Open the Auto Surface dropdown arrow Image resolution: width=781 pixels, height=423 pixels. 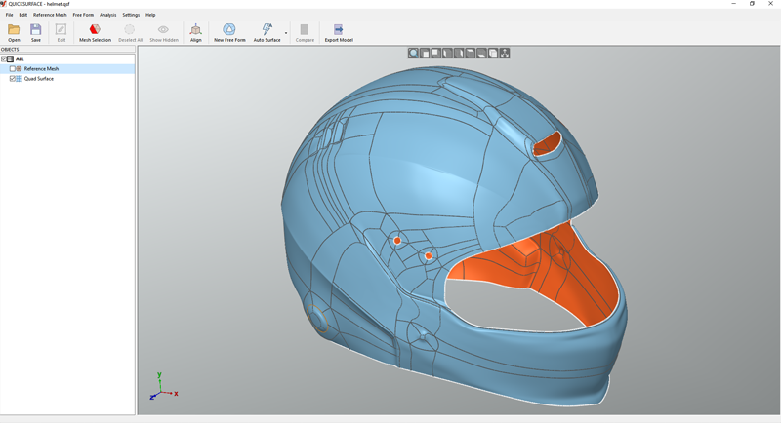tap(286, 33)
